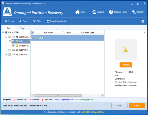Click the Register key icon
The width and height of the screenshot is (148, 115).
click(134, 12)
